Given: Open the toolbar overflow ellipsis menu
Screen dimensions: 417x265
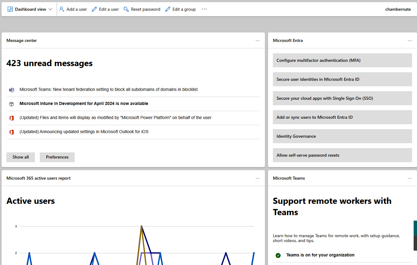Looking at the screenshot, I should 204,9.
